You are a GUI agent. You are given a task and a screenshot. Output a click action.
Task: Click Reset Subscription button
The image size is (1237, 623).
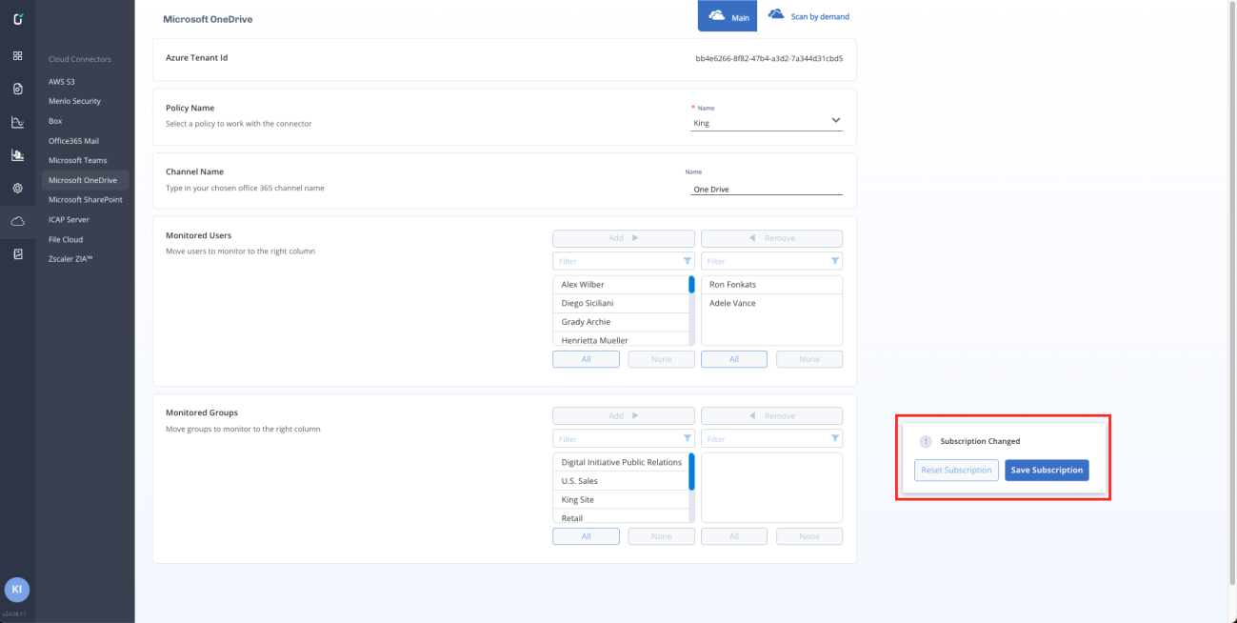coord(957,470)
